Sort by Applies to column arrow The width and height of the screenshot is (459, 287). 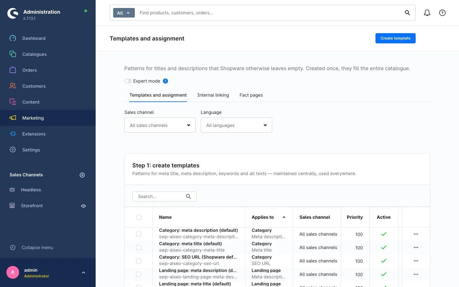[284, 217]
